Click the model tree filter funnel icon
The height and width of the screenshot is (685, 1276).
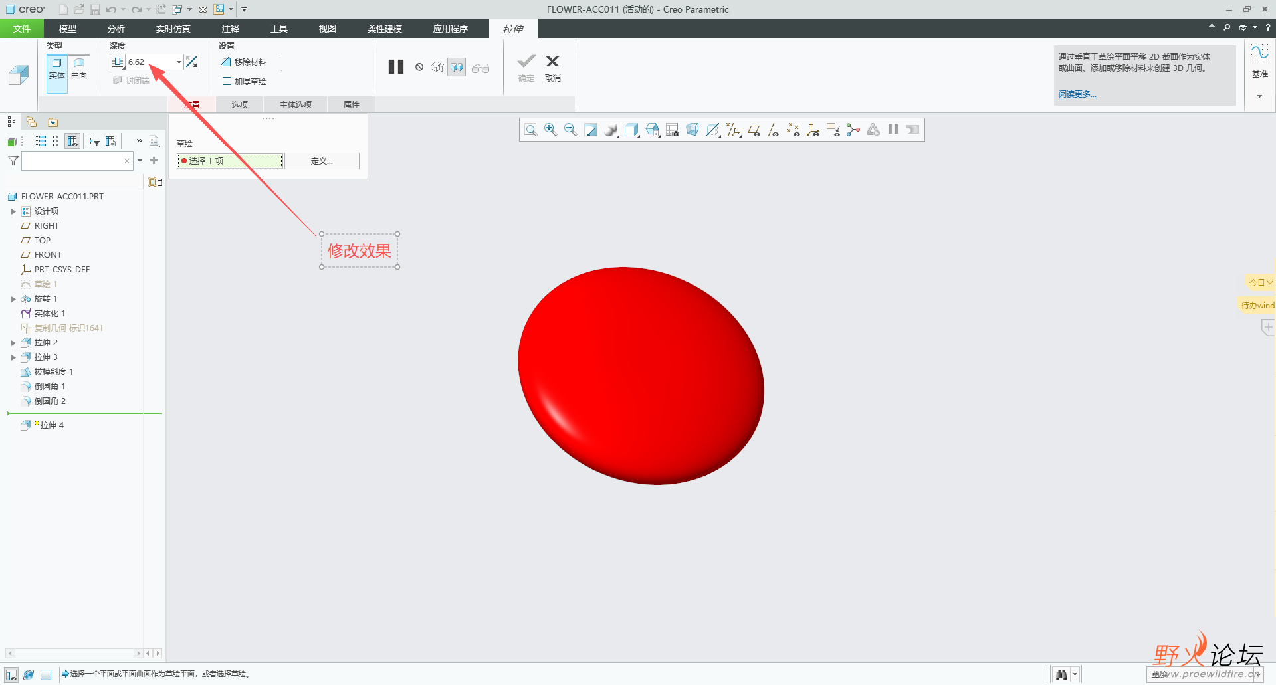click(13, 161)
